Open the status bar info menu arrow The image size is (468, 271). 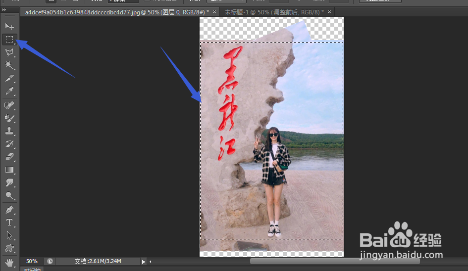tap(144, 262)
